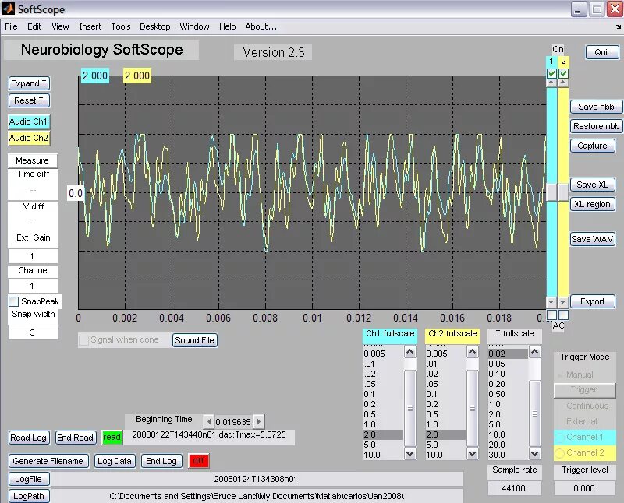Toggle the channel 1 AC coupling checkbox
This screenshot has width=624, height=503.
point(551,315)
